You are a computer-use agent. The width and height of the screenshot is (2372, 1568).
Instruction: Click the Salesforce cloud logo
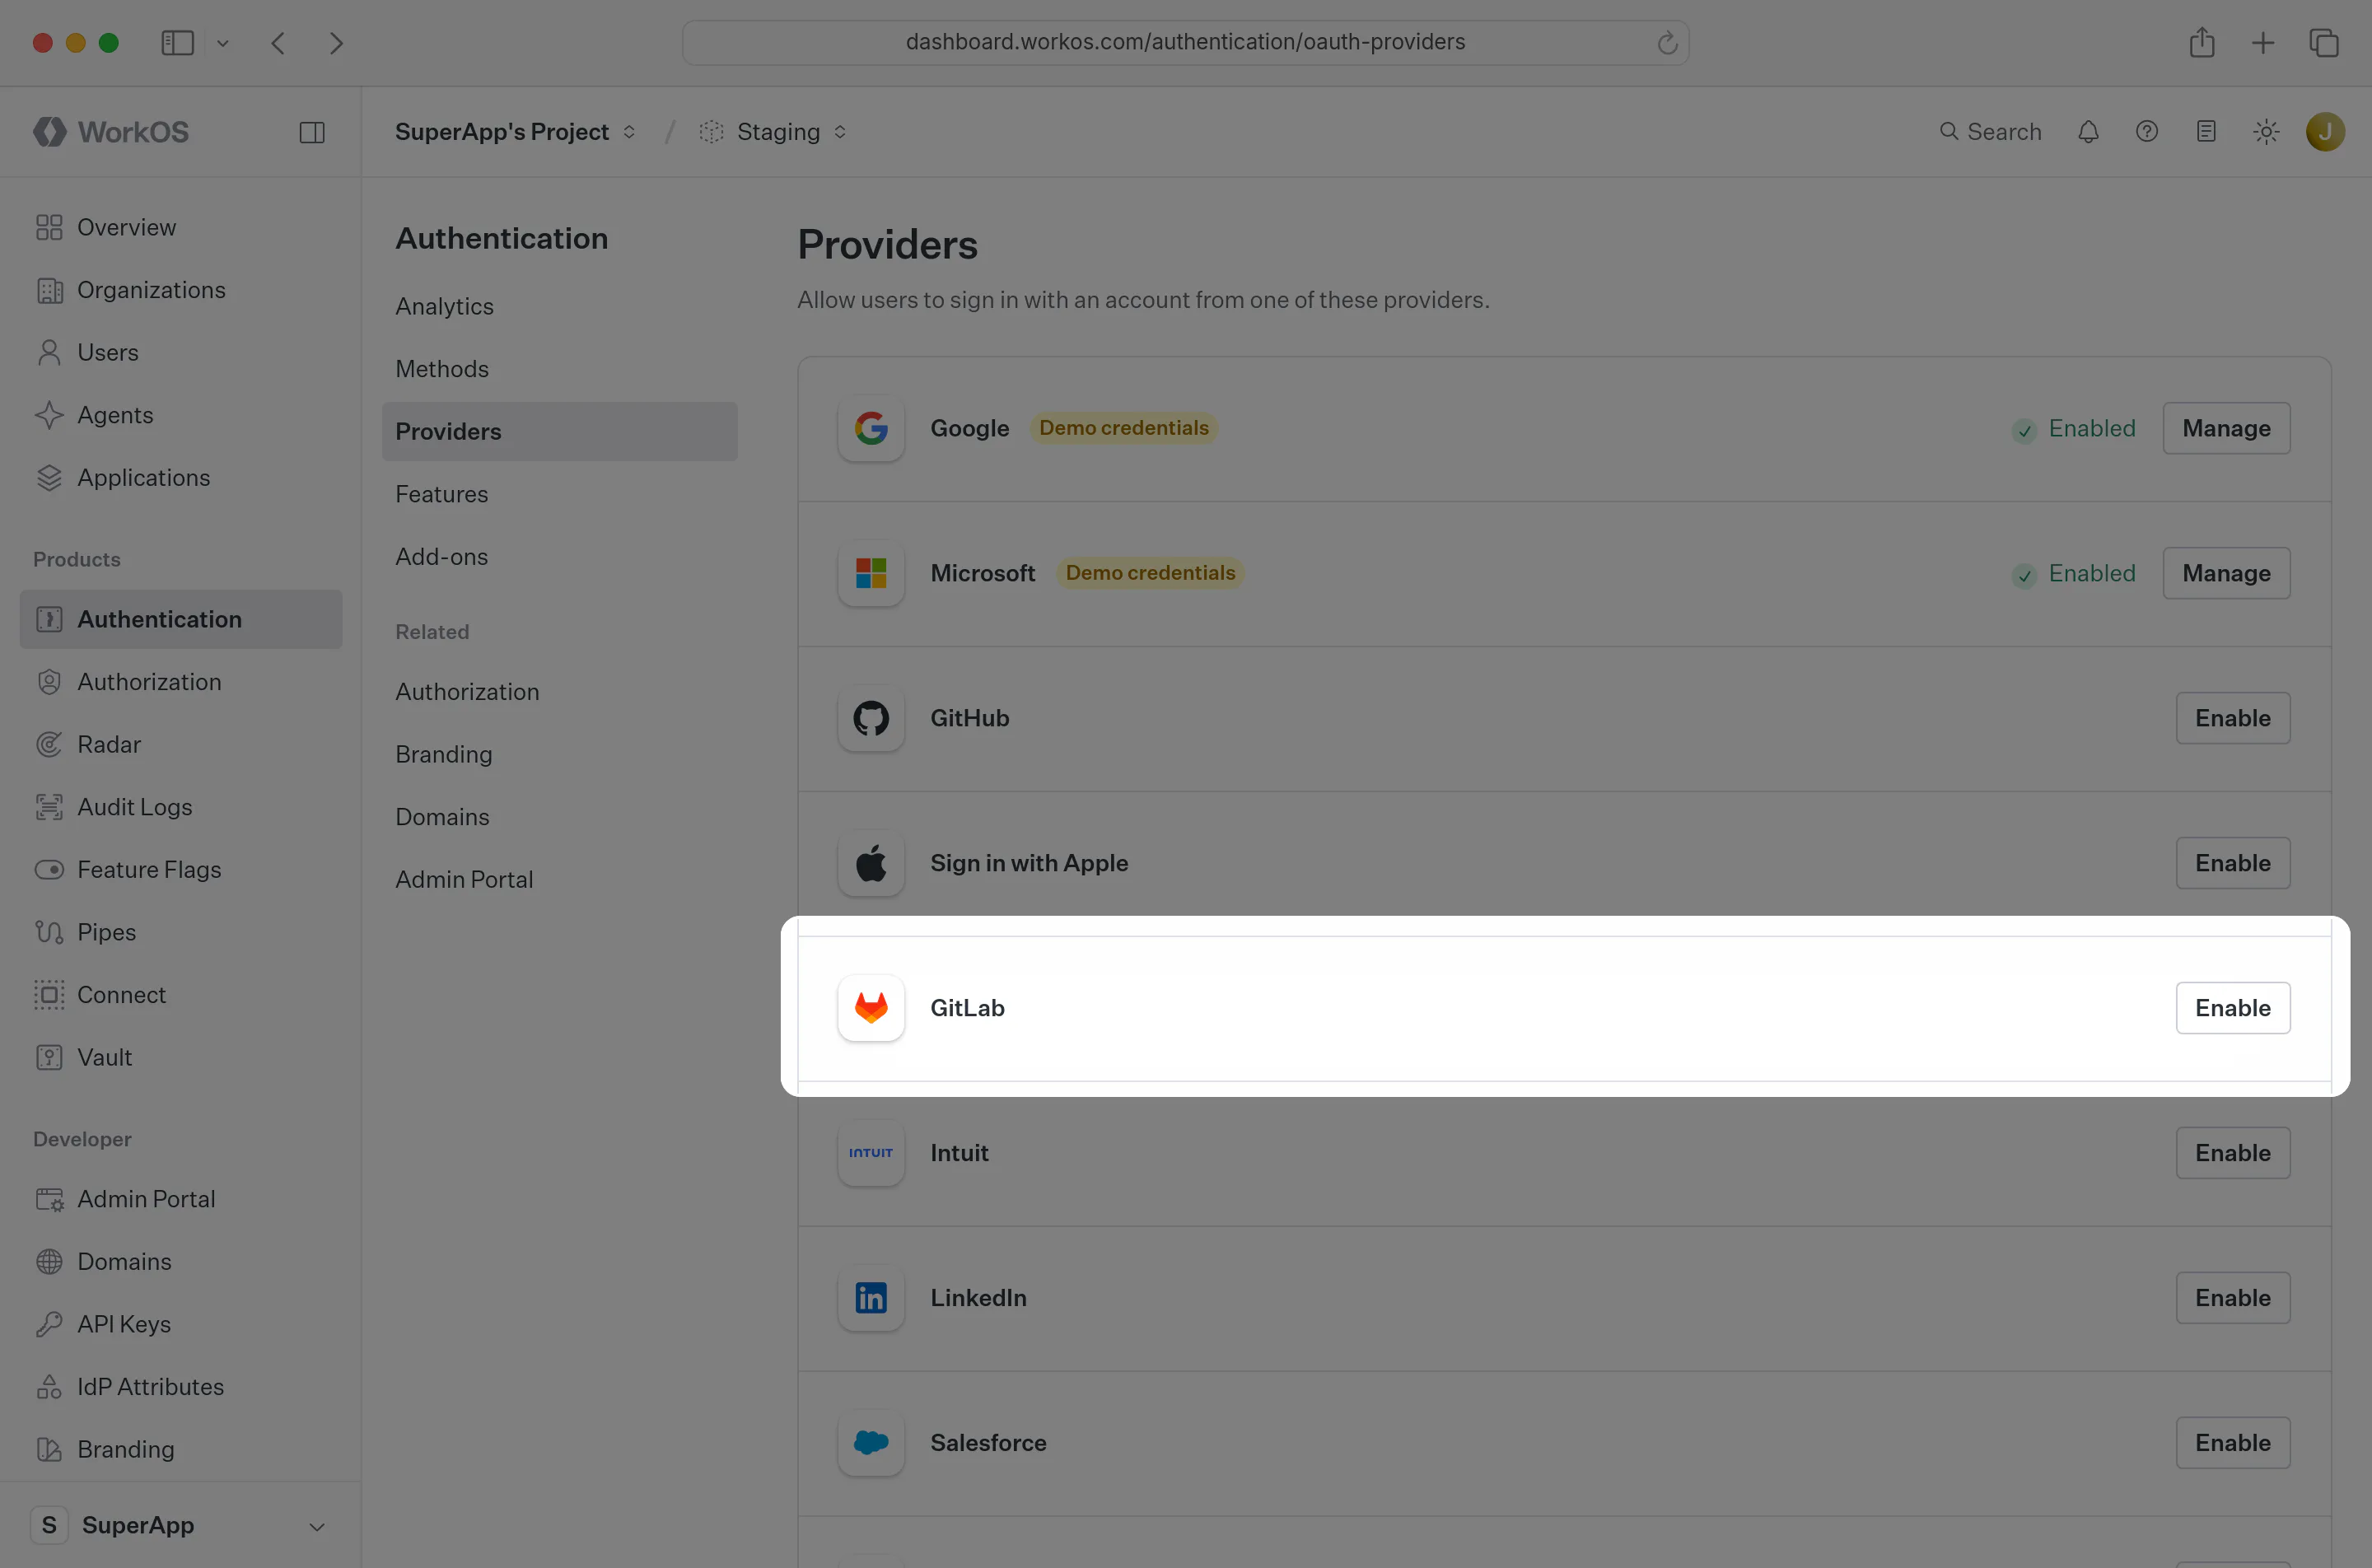point(871,1443)
